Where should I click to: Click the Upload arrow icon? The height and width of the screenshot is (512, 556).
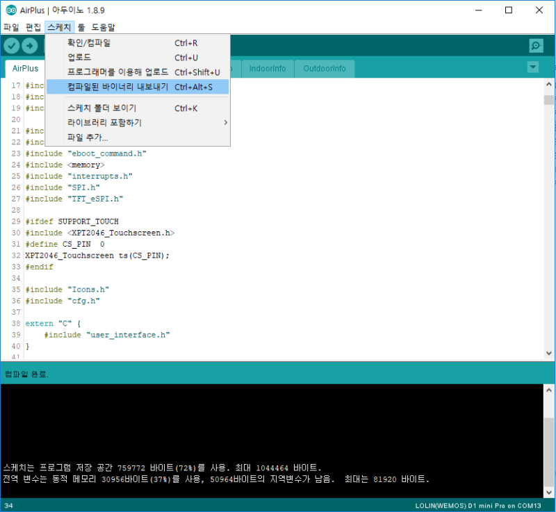[x=31, y=44]
